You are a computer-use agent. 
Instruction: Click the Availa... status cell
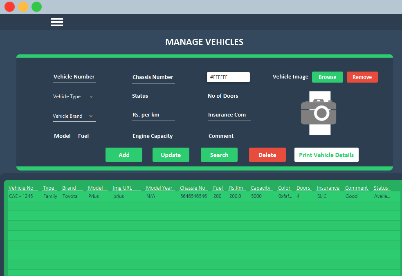pyautogui.click(x=382, y=196)
